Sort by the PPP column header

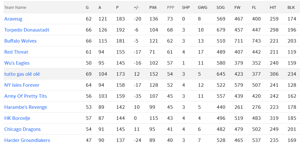pyautogui.click(x=171, y=7)
